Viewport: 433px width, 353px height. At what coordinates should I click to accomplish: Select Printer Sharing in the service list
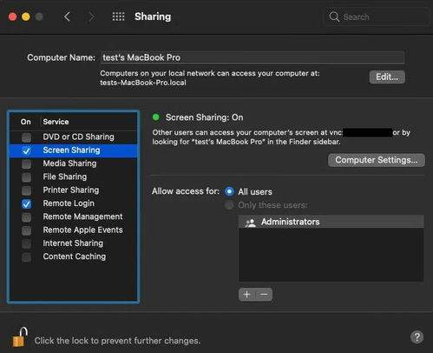pos(74,190)
